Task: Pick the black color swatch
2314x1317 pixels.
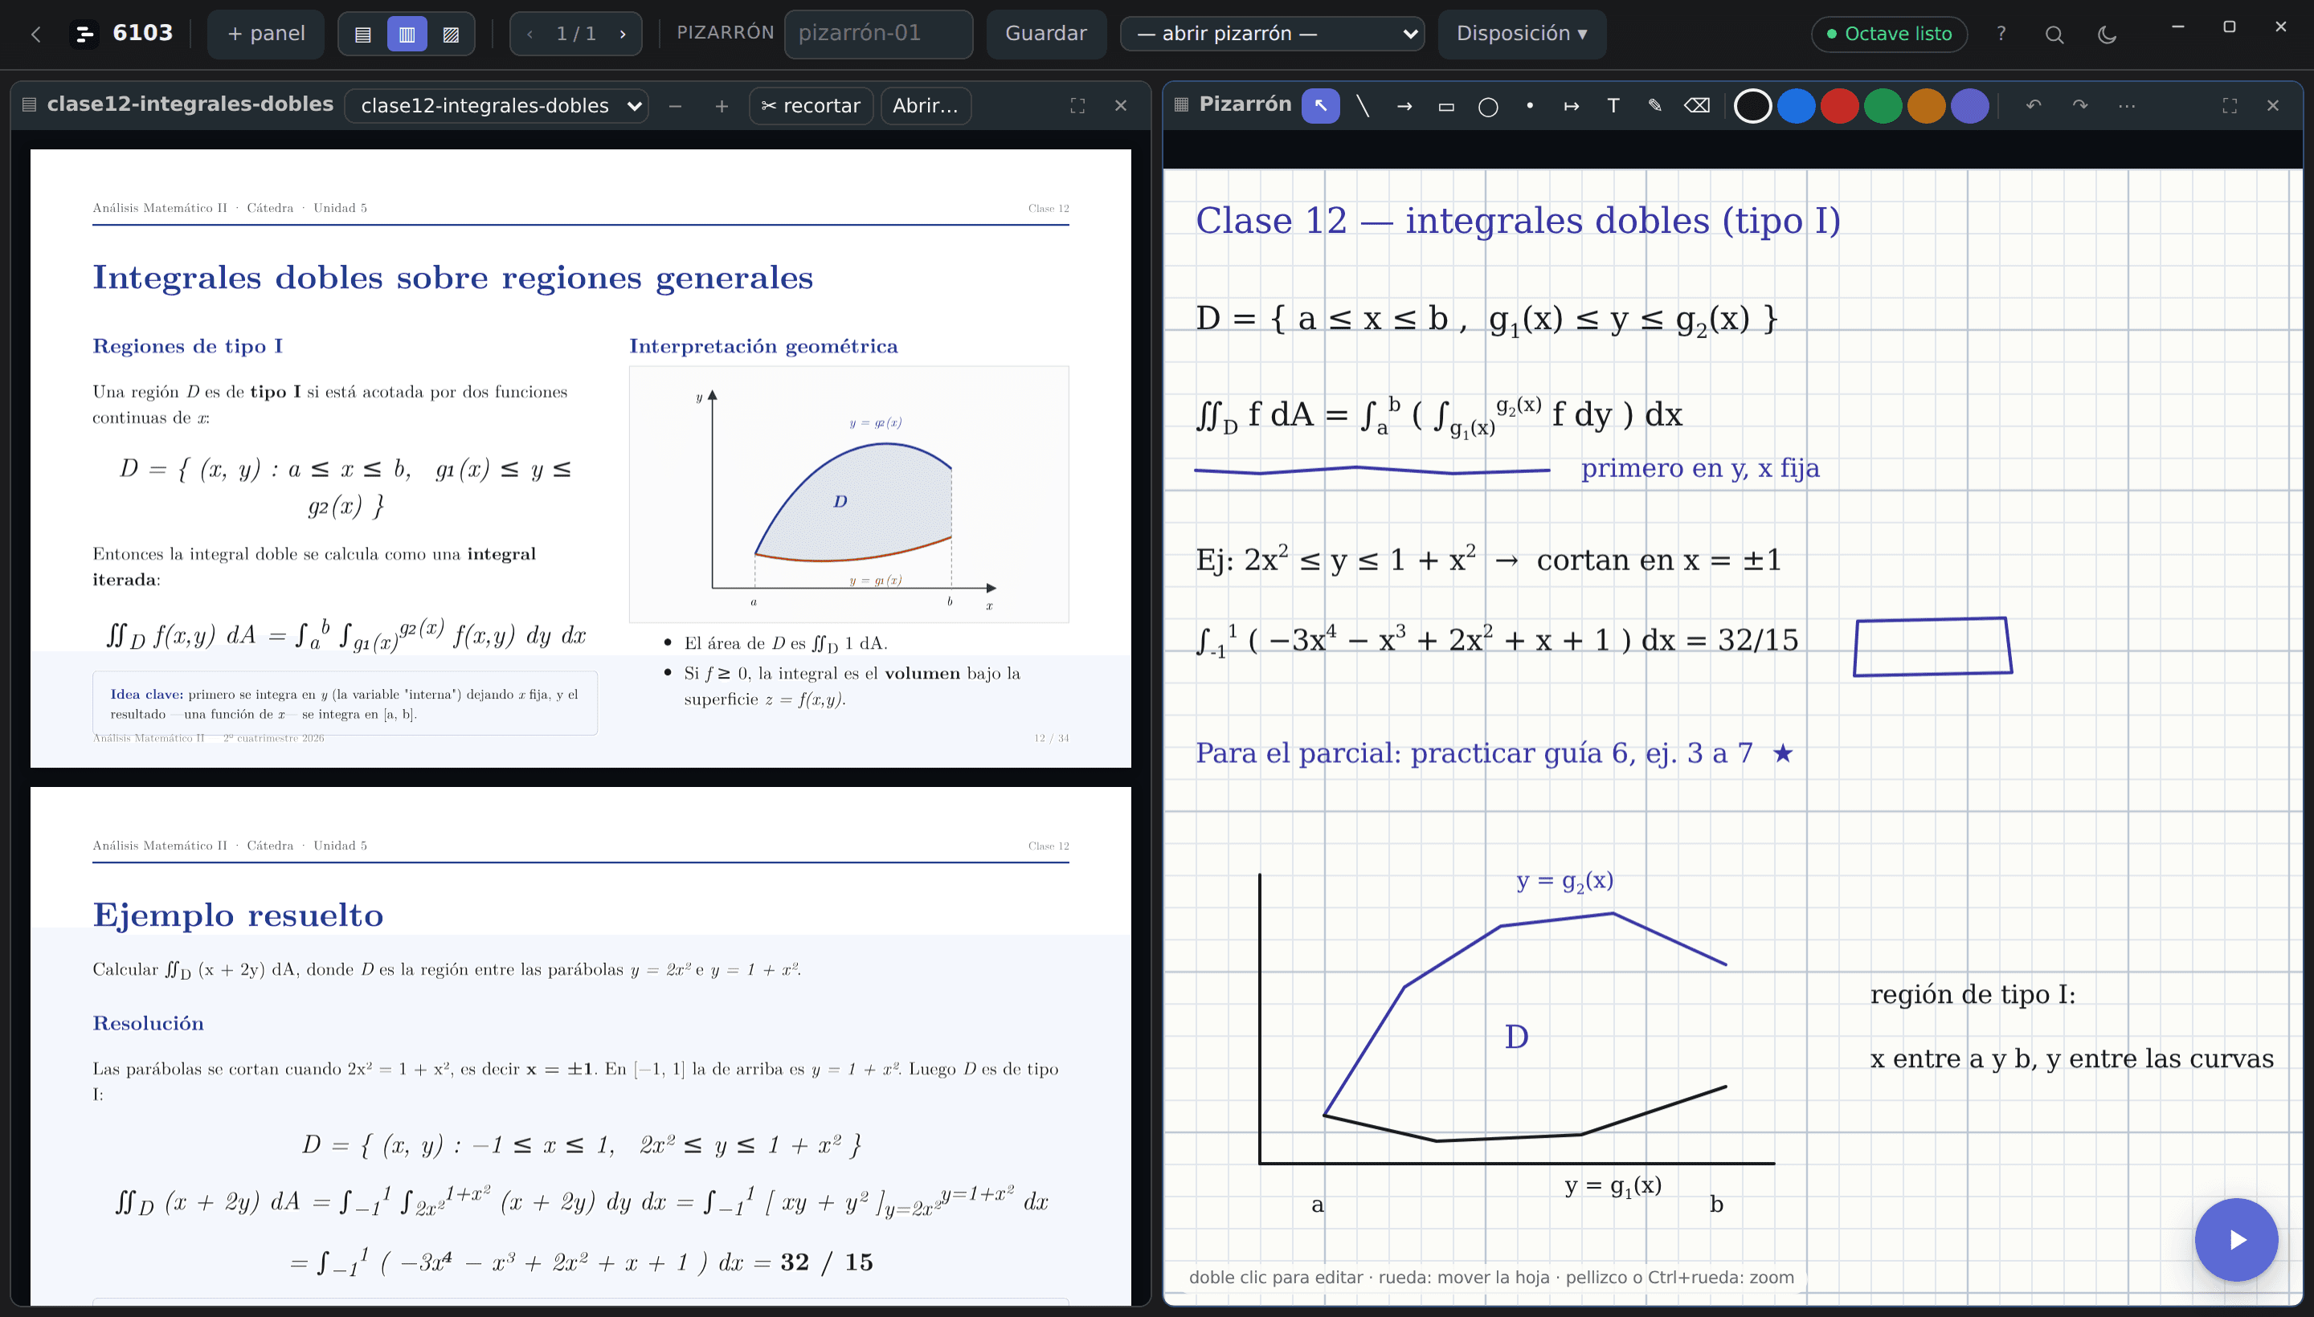Action: pyautogui.click(x=1753, y=106)
